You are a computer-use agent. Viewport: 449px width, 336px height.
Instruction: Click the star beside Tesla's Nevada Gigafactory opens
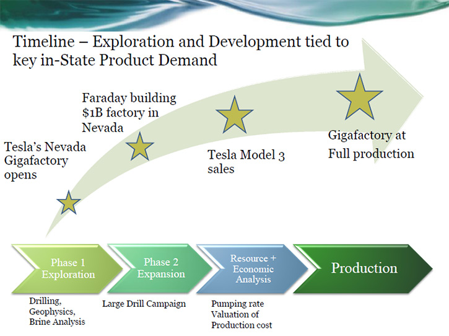pyautogui.click(x=69, y=203)
